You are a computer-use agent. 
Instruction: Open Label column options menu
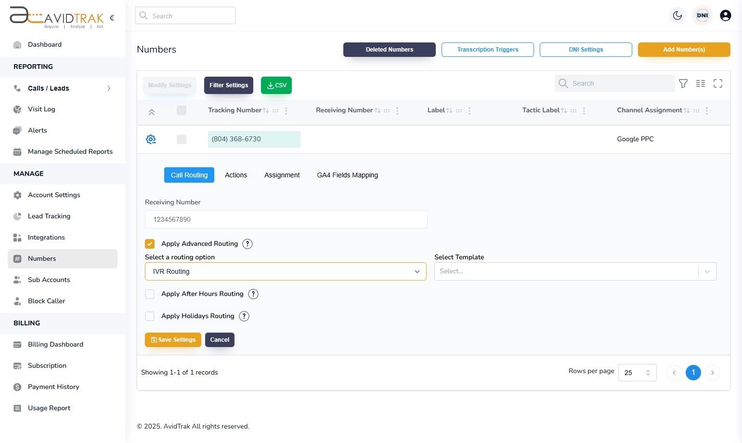(x=469, y=110)
